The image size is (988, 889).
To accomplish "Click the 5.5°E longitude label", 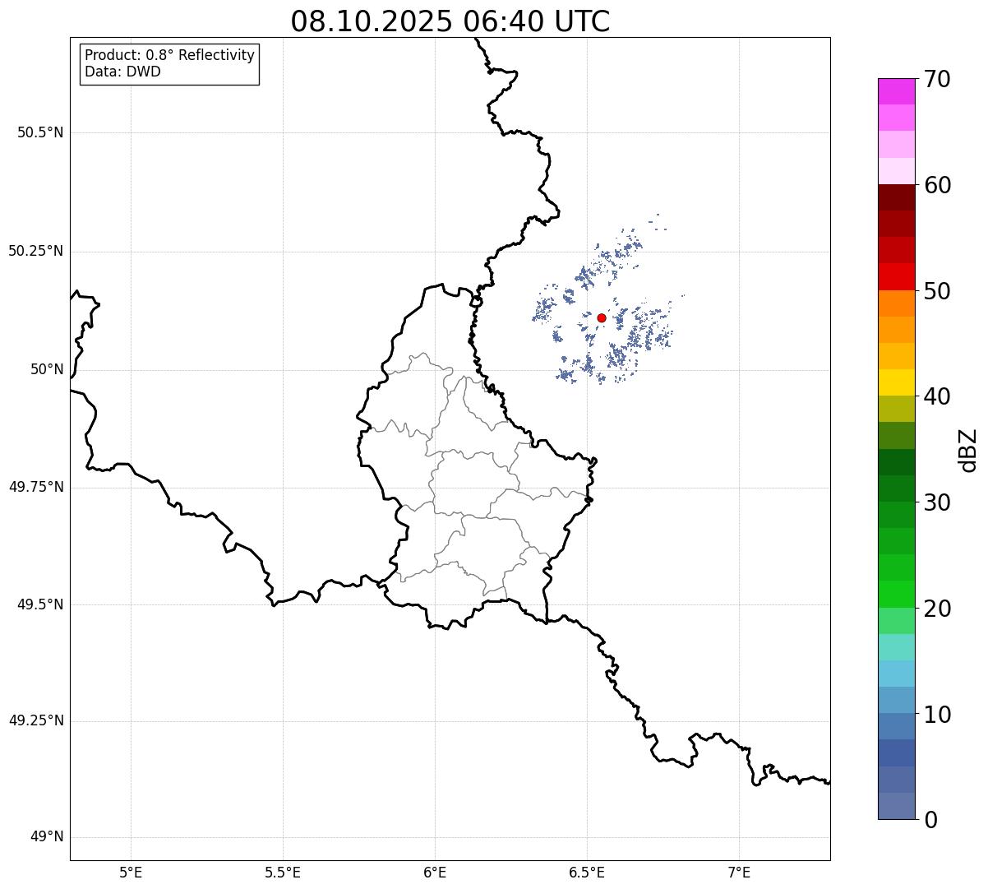I will tap(283, 872).
